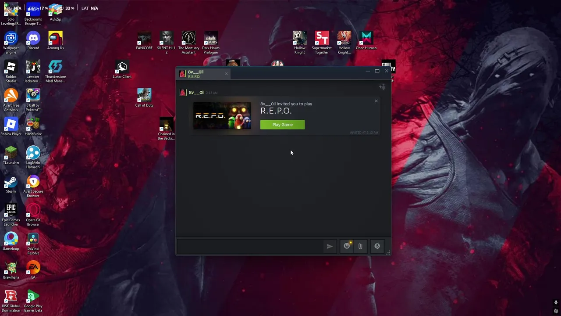Image resolution: width=561 pixels, height=316 pixels.
Task: Dismiss the R.E.P.O. game invite
Action: tap(376, 101)
